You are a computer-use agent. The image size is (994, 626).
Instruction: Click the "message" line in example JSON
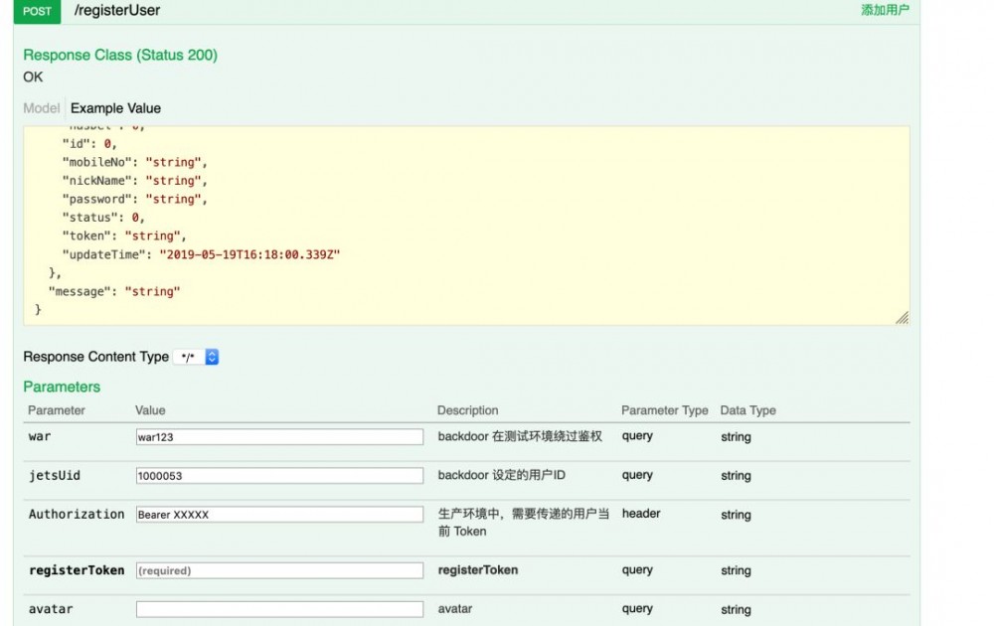114,291
